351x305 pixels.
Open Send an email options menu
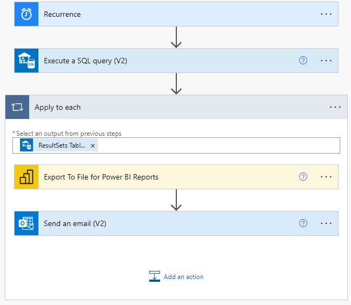(326, 223)
